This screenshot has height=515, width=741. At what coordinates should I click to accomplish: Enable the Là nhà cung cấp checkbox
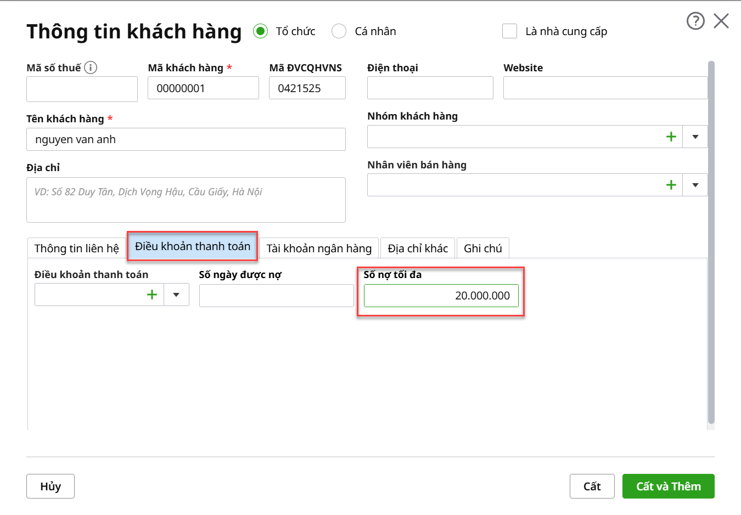(x=509, y=31)
